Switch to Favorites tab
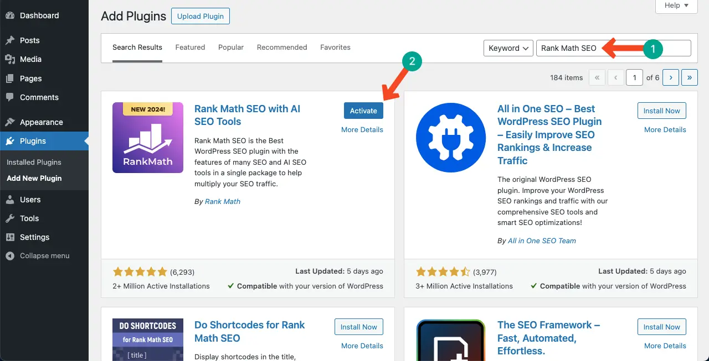This screenshot has width=709, height=361. [x=335, y=48]
